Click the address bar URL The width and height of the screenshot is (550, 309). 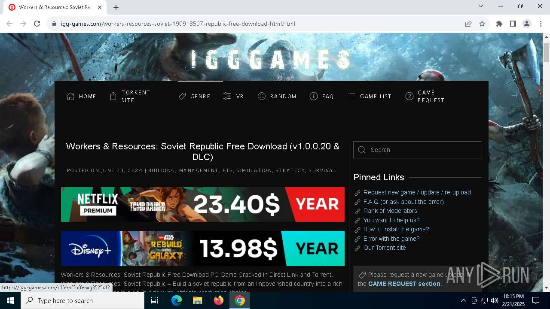click(x=178, y=24)
